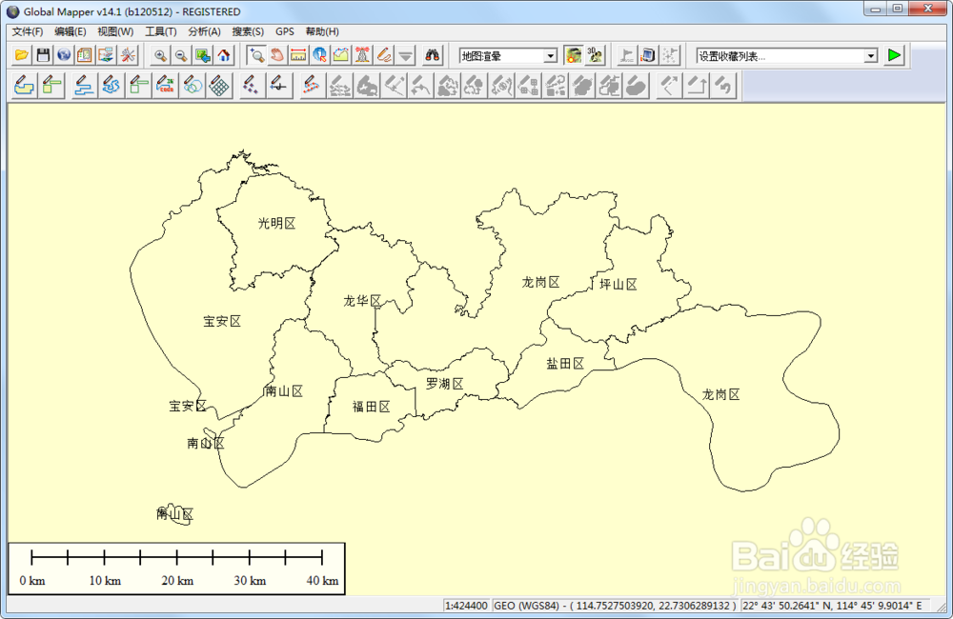Select the Feature Info tool

(319, 55)
